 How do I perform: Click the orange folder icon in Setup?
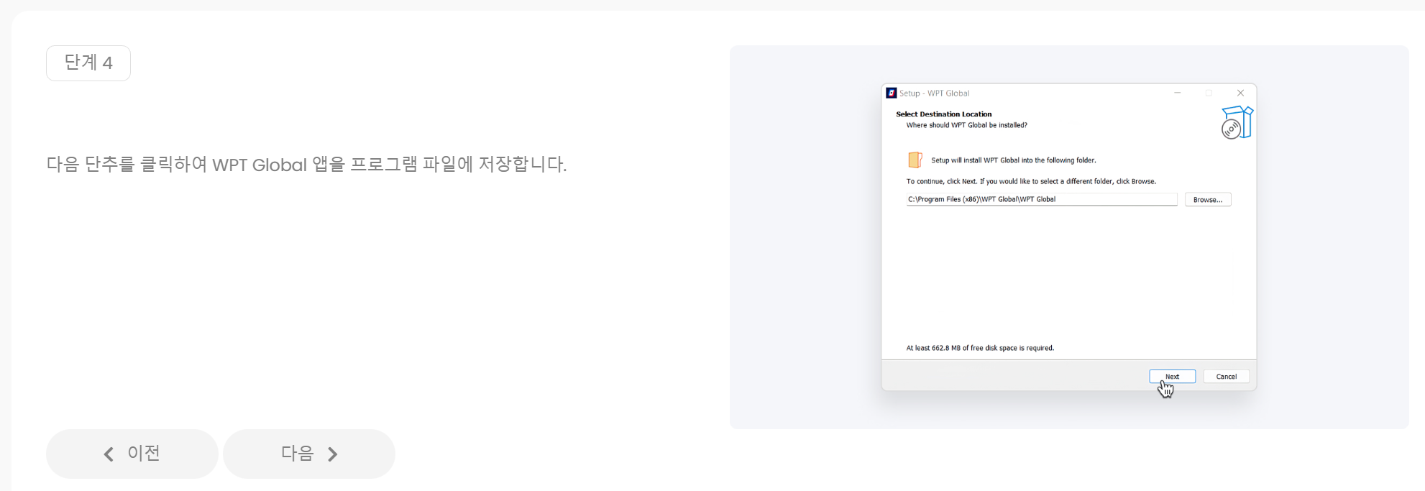pos(915,160)
